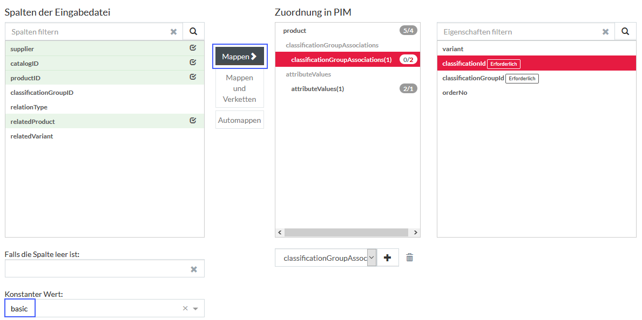Clear the Spalten filtern field with X
This screenshot has width=642, height=320.
174,32
